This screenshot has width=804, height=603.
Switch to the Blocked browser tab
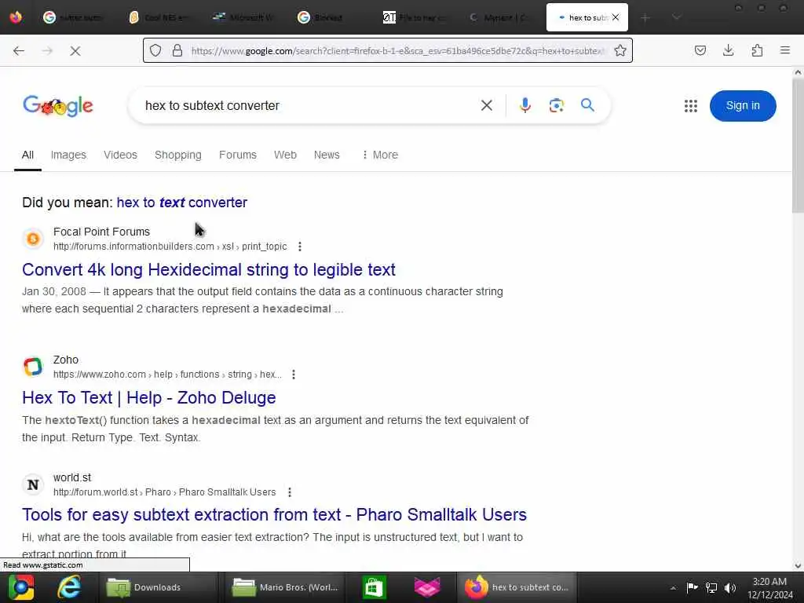tap(331, 17)
